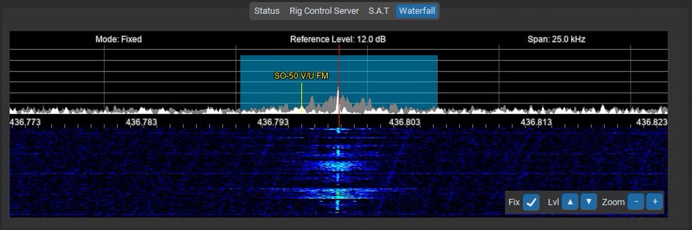Select the Waterfall tab
The image size is (692, 230).
tap(417, 11)
